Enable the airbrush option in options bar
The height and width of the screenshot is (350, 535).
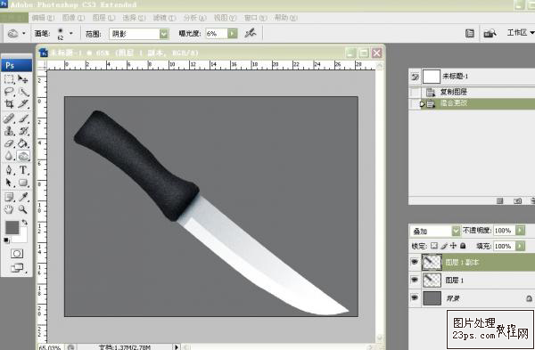pyautogui.click(x=250, y=33)
